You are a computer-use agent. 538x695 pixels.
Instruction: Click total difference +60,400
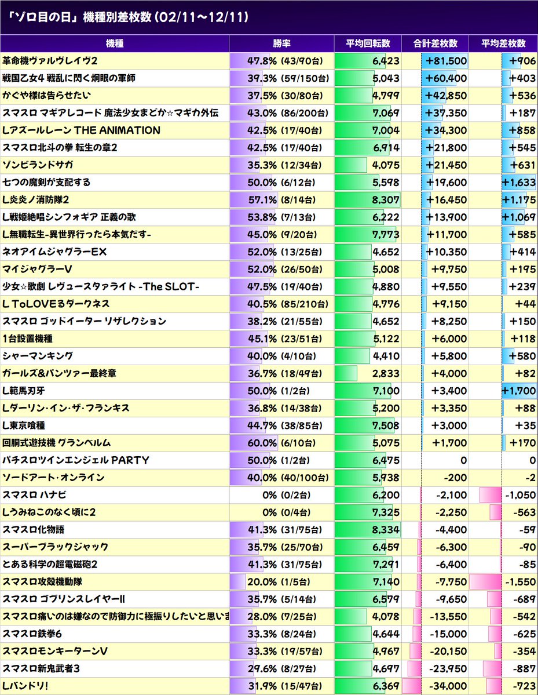pyautogui.click(x=445, y=78)
